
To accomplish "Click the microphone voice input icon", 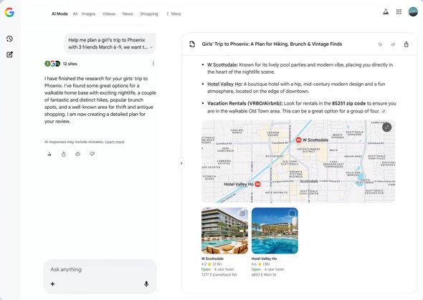I will click(x=146, y=284).
